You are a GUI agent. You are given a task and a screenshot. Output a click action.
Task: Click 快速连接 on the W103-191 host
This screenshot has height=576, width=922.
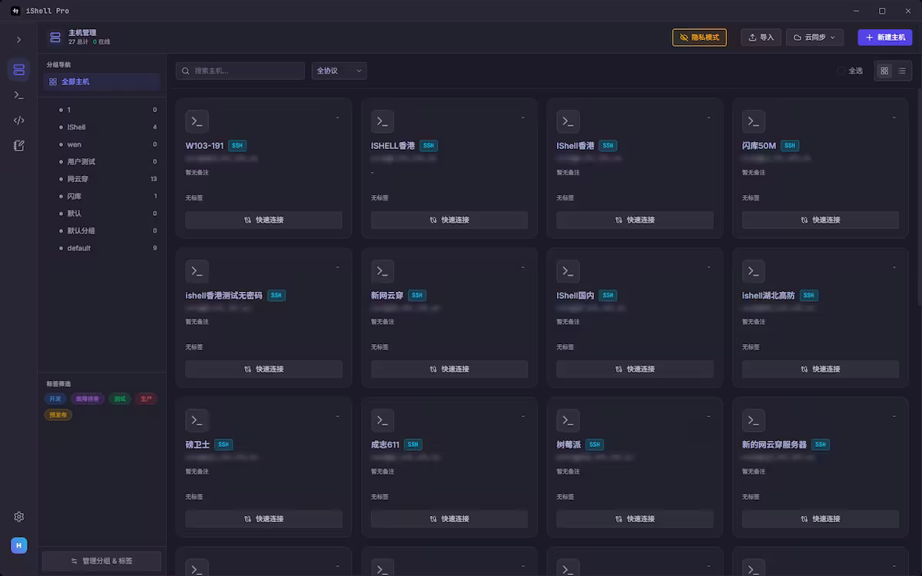pyautogui.click(x=263, y=220)
